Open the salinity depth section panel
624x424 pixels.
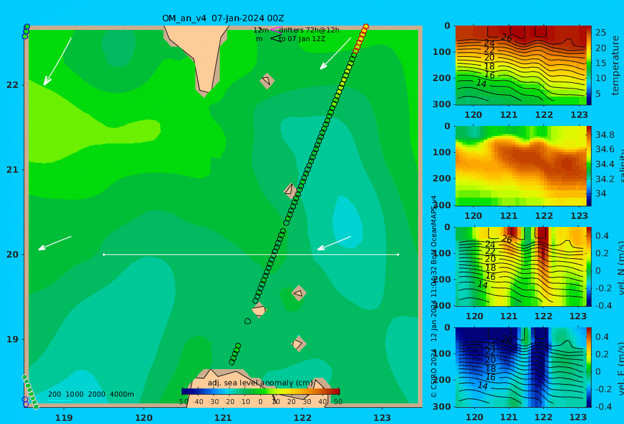tap(520, 166)
